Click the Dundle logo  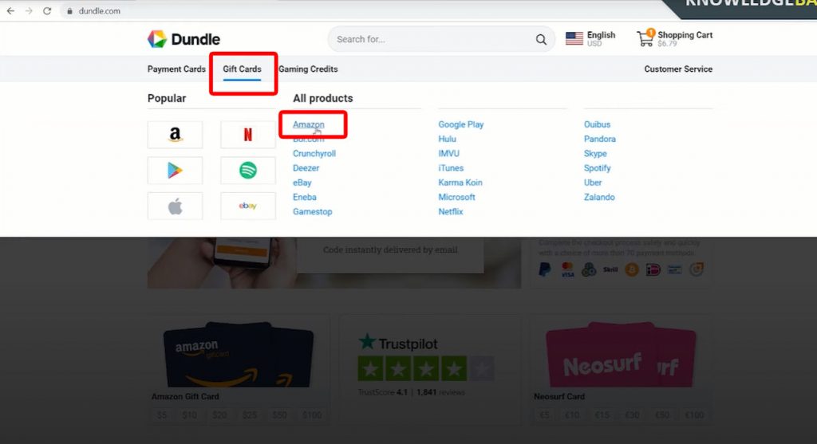tap(184, 39)
